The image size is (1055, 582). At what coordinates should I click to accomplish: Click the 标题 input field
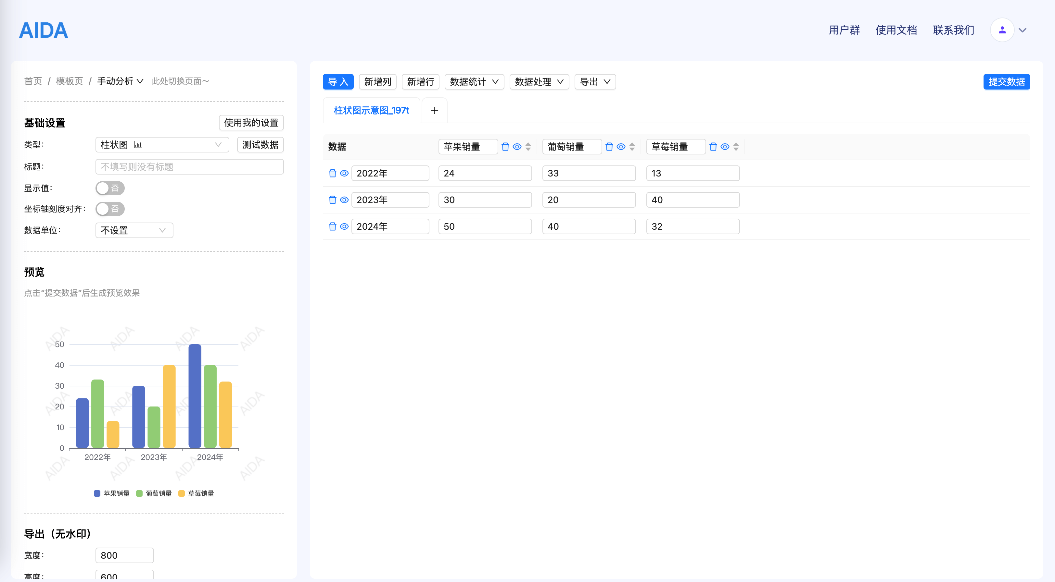click(190, 167)
